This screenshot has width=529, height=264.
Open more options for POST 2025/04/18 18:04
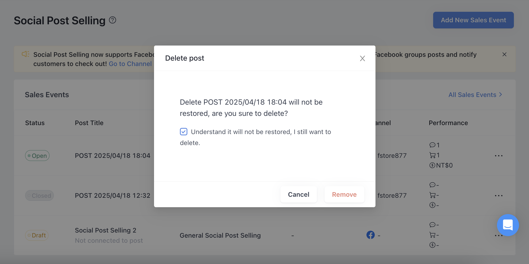coord(499,156)
